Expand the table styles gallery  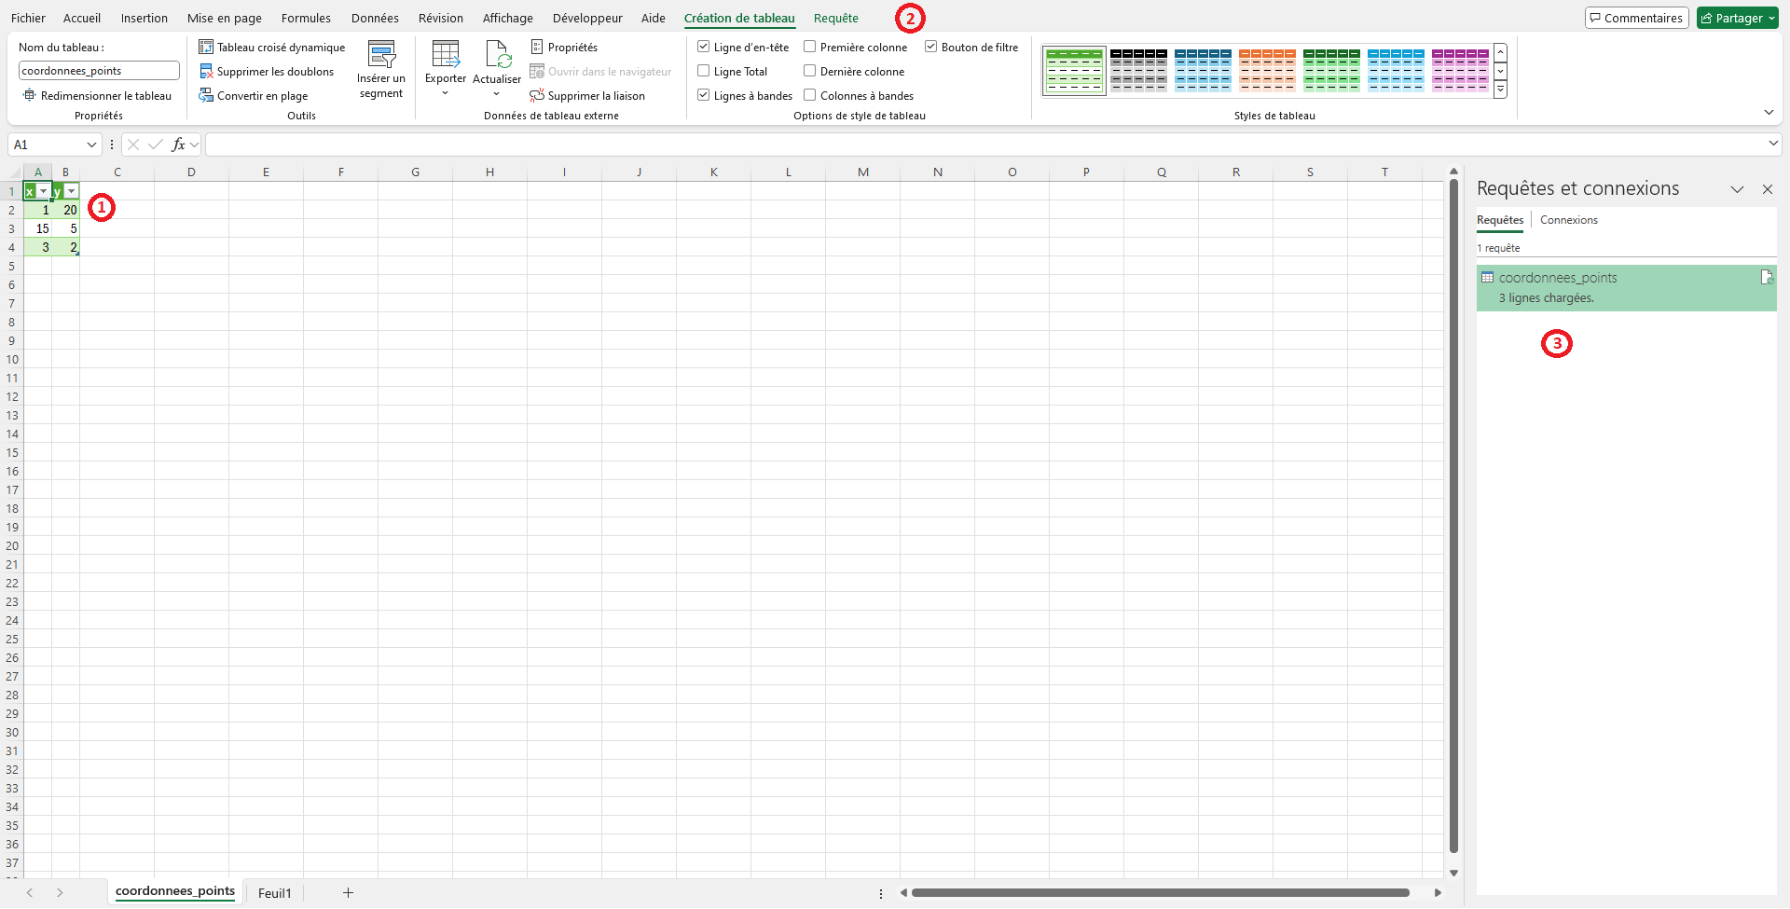1501,90
